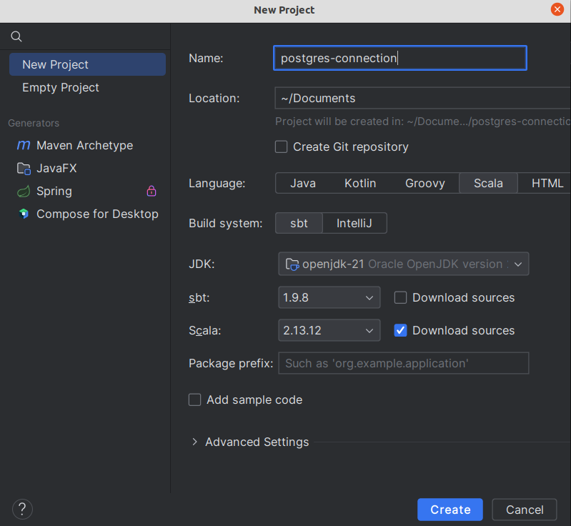Image resolution: width=571 pixels, height=526 pixels.
Task: Open the sbt version dropdown
Action: pos(329,297)
